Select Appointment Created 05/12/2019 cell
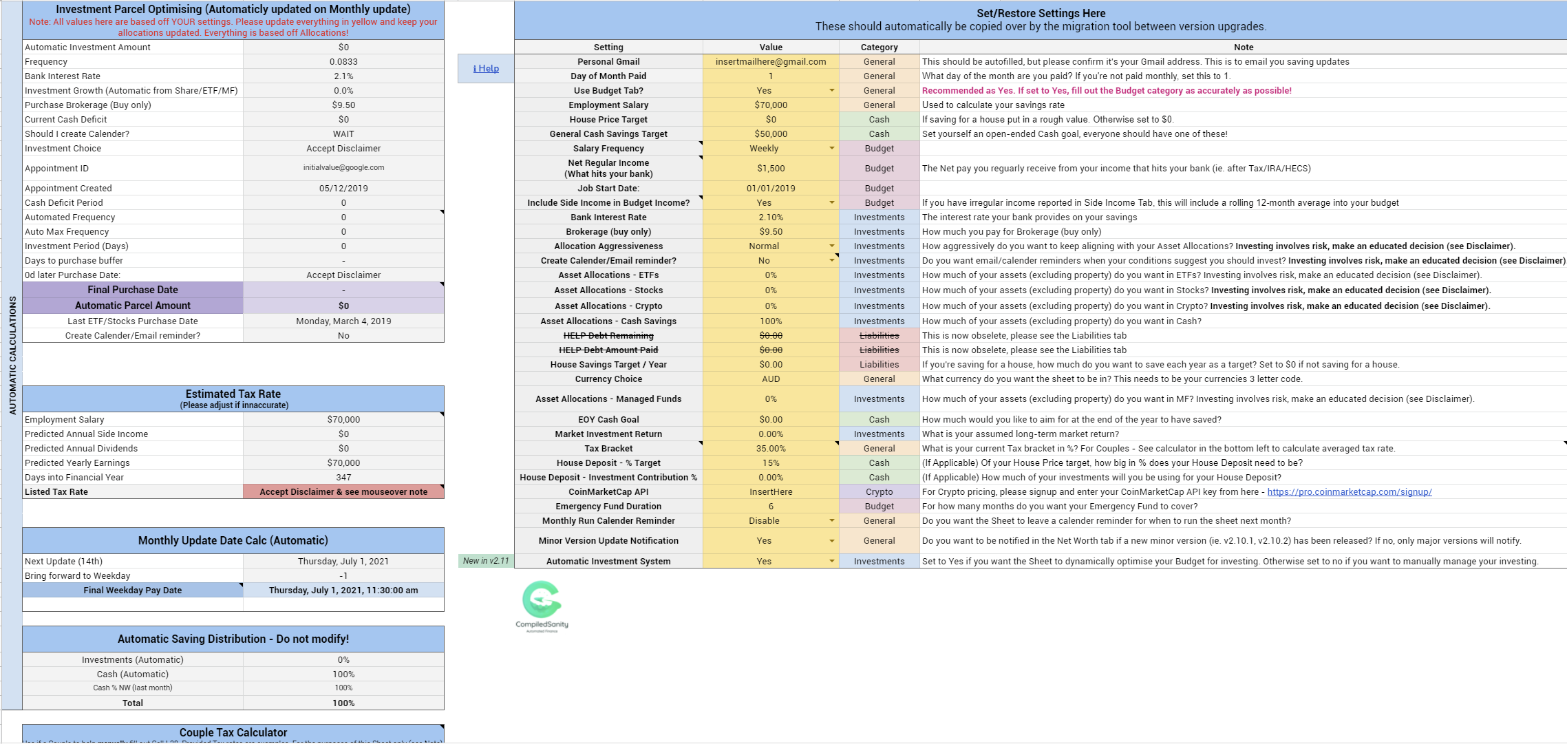This screenshot has height=744, width=1567. point(343,188)
